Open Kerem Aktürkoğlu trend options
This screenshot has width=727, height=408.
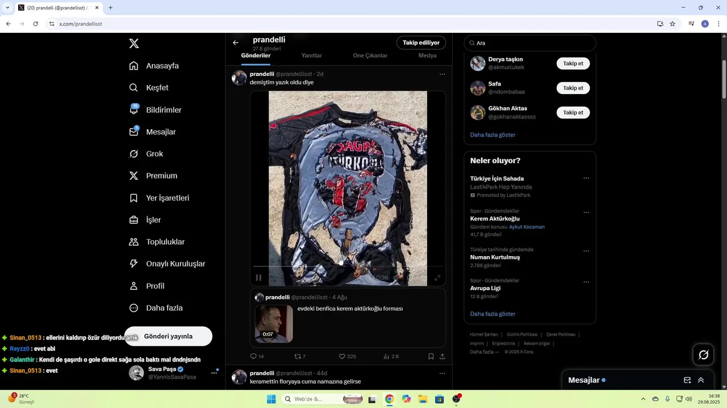[x=586, y=213]
